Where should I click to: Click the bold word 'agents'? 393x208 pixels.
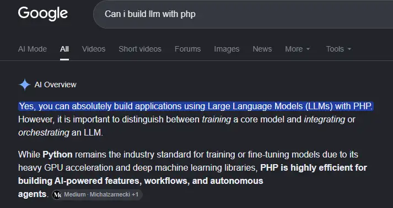coord(32,194)
